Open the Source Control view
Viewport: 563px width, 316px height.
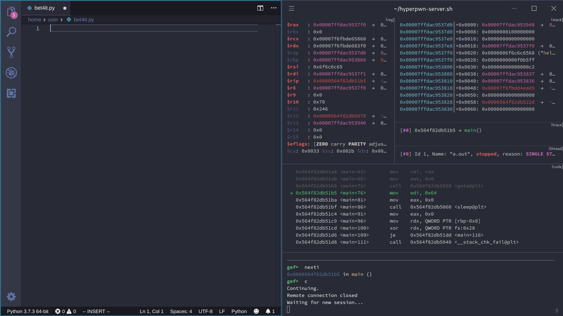[x=11, y=52]
